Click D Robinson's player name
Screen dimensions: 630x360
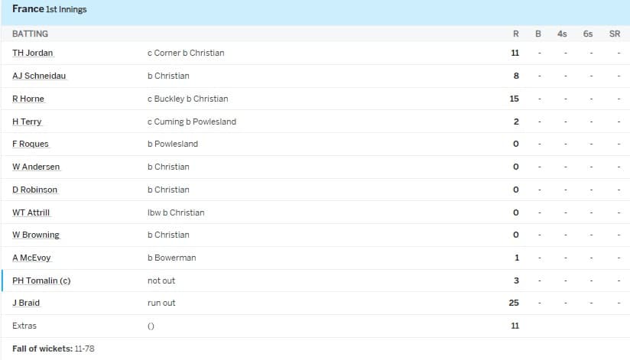[35, 190]
